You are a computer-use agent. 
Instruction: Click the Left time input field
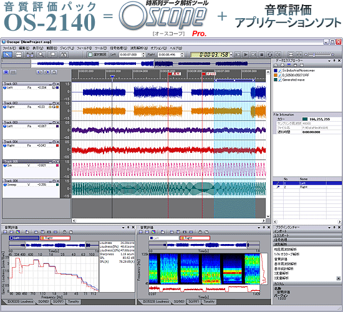click(x=130, y=54)
